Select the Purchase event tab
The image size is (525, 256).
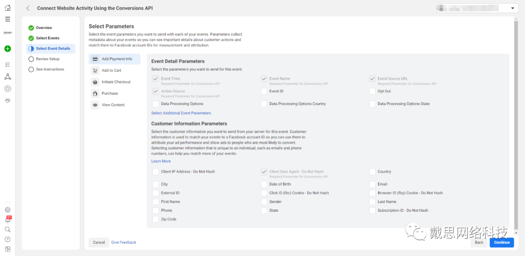tap(110, 93)
